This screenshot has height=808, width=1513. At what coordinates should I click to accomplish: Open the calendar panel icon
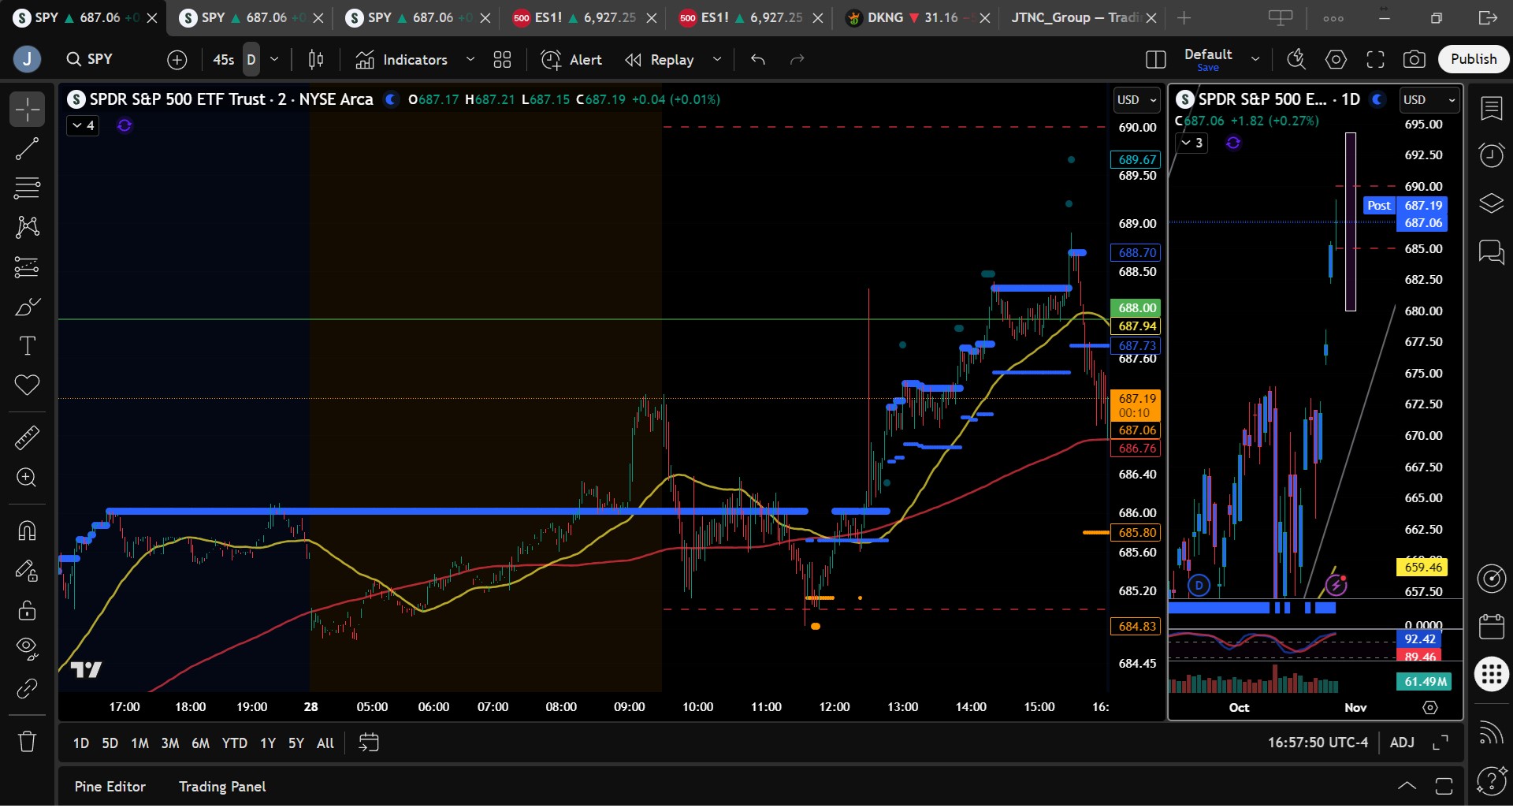pyautogui.click(x=1492, y=627)
